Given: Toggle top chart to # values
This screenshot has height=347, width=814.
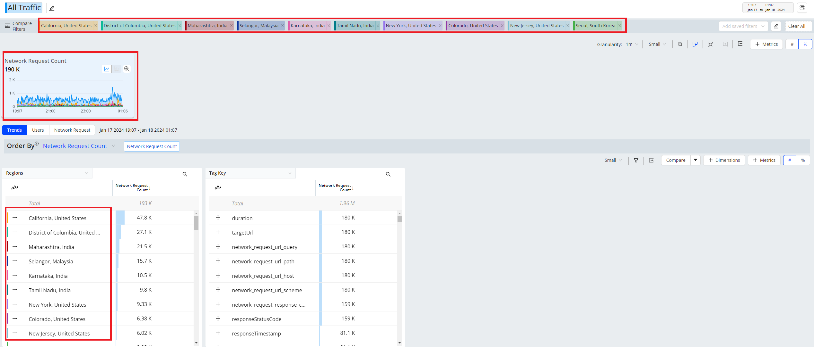Looking at the screenshot, I should [x=792, y=44].
